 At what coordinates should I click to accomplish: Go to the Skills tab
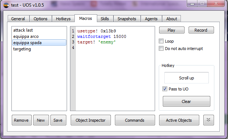(x=105, y=19)
